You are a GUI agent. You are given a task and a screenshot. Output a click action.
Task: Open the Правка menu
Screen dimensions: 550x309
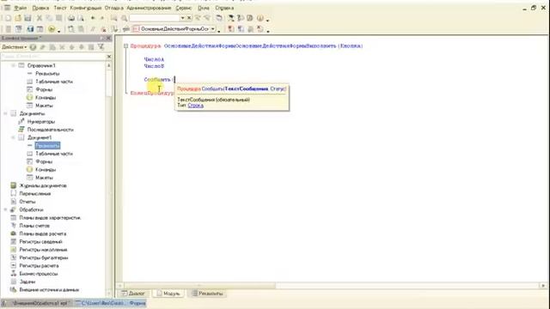click(40, 8)
